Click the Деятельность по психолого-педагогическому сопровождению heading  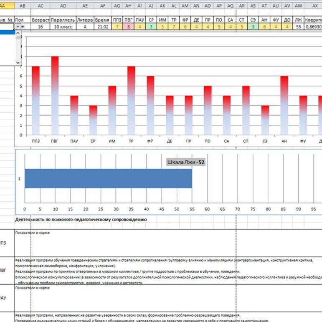pyautogui.click(x=81, y=219)
